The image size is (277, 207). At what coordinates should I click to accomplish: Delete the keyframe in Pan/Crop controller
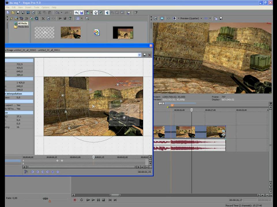[58, 172]
